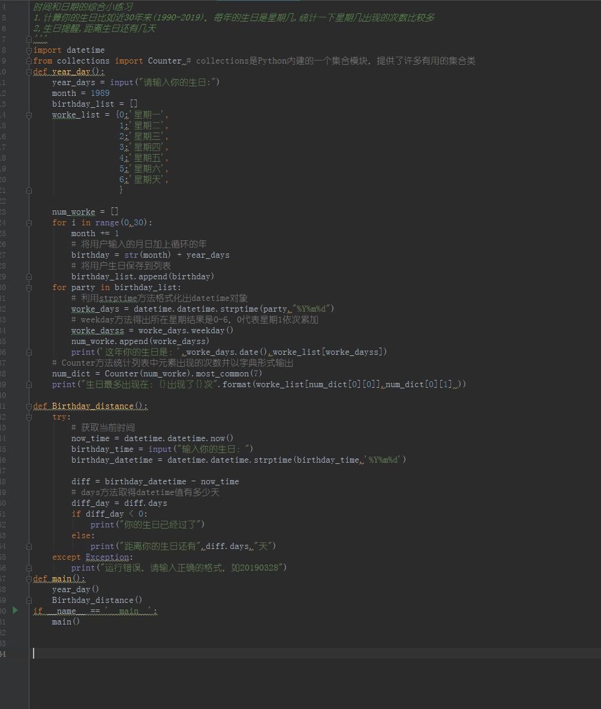Click the print line with '生日最多出现在'
Screen dimensions: 601x709
(259, 384)
